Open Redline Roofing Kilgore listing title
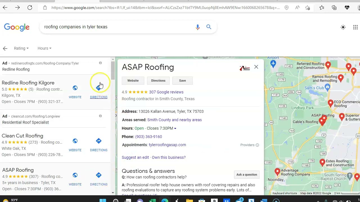 tap(28, 83)
